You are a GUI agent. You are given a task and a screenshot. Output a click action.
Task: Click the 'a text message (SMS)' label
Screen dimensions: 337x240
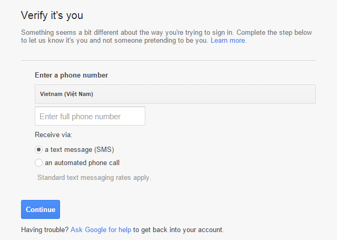pos(80,149)
